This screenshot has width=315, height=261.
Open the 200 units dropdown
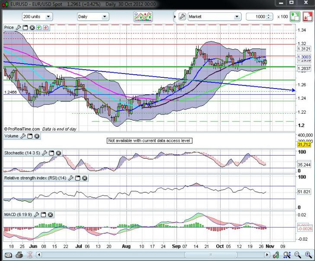37,17
